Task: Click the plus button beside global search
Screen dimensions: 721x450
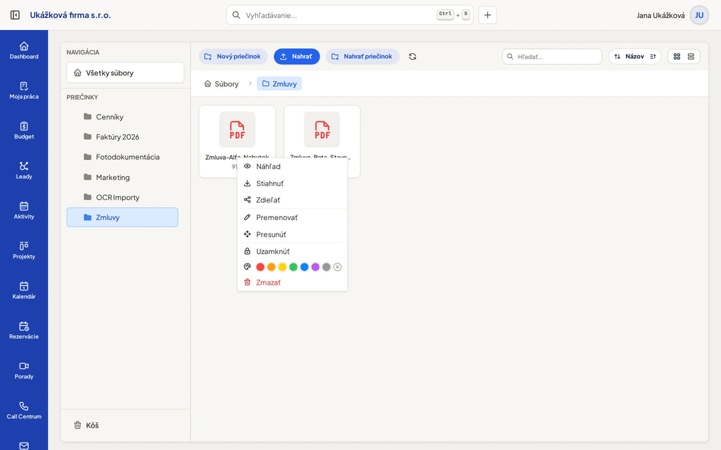Action: pyautogui.click(x=487, y=15)
